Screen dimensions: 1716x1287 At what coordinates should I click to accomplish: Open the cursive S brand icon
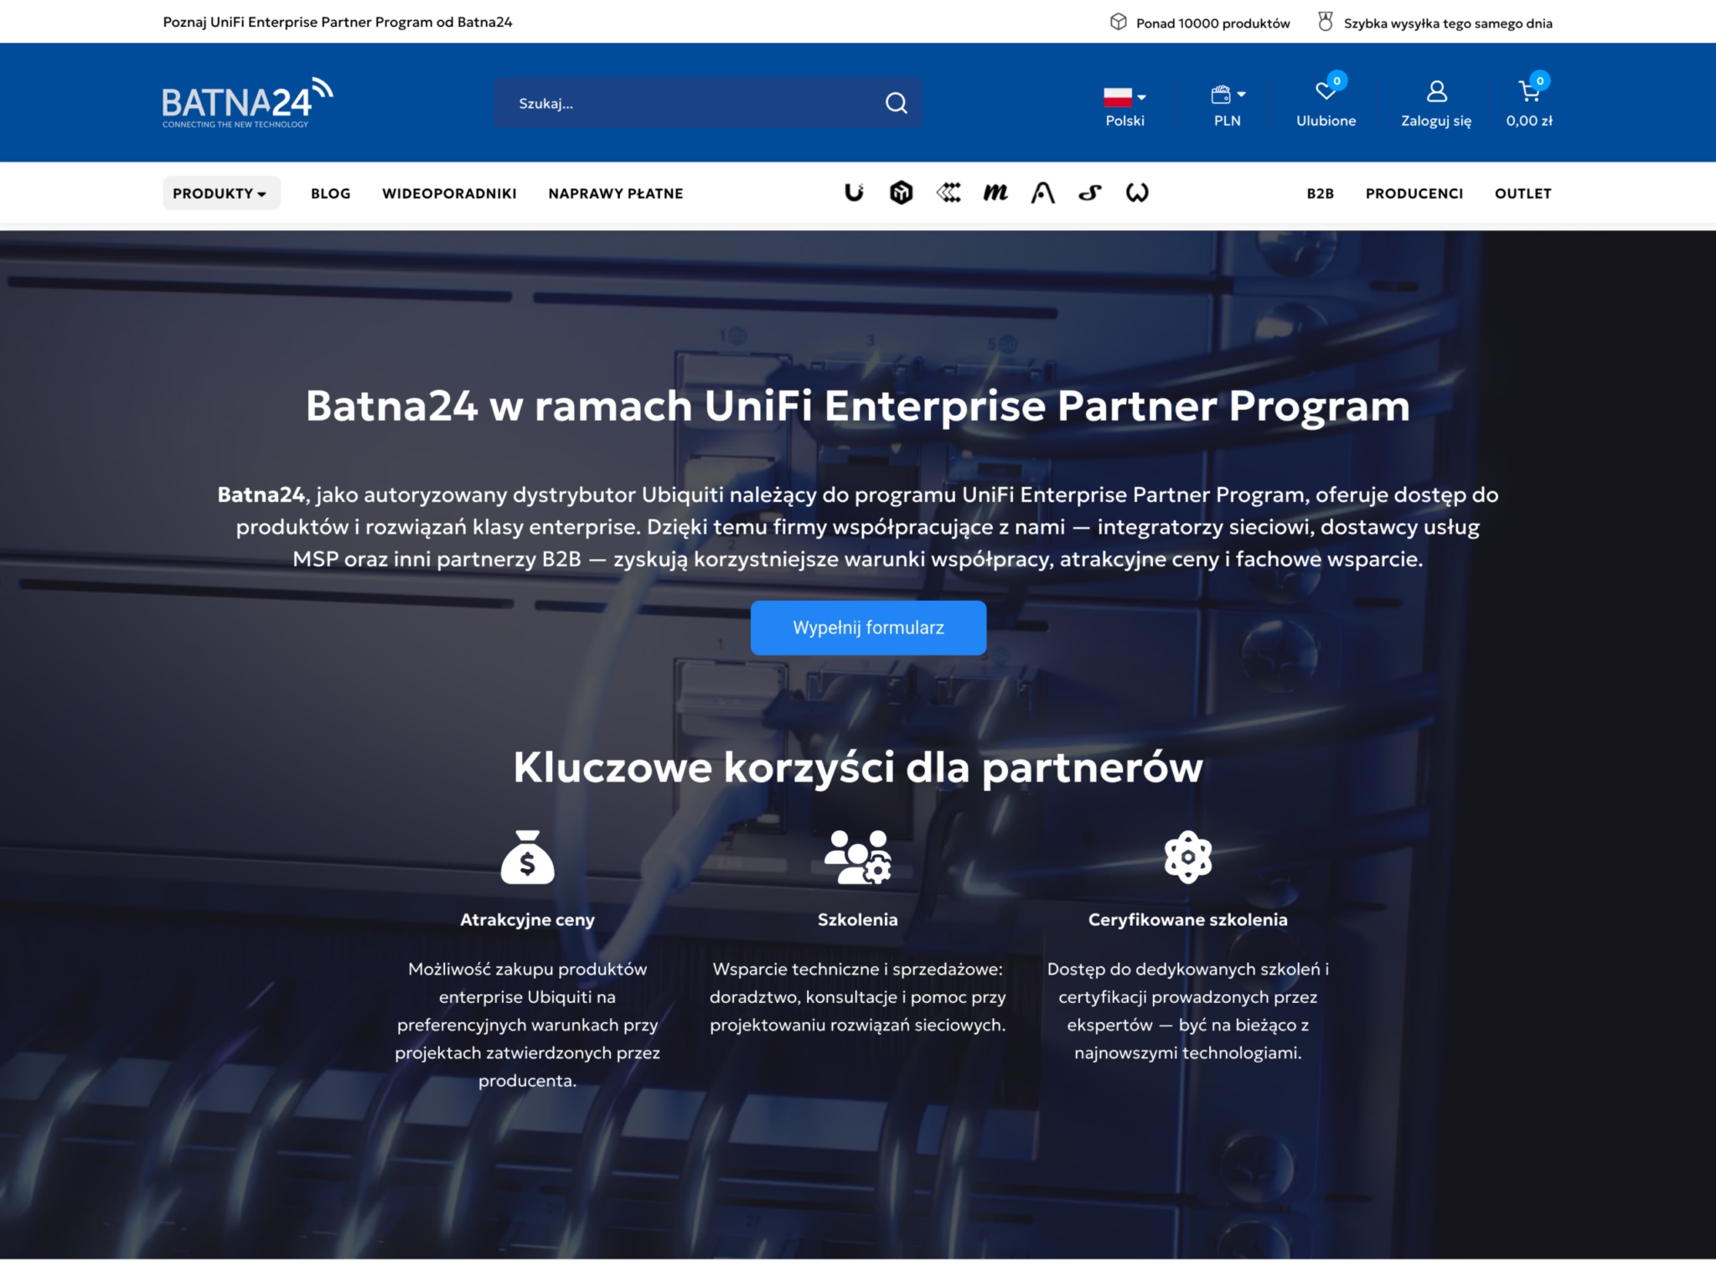click(x=1089, y=193)
